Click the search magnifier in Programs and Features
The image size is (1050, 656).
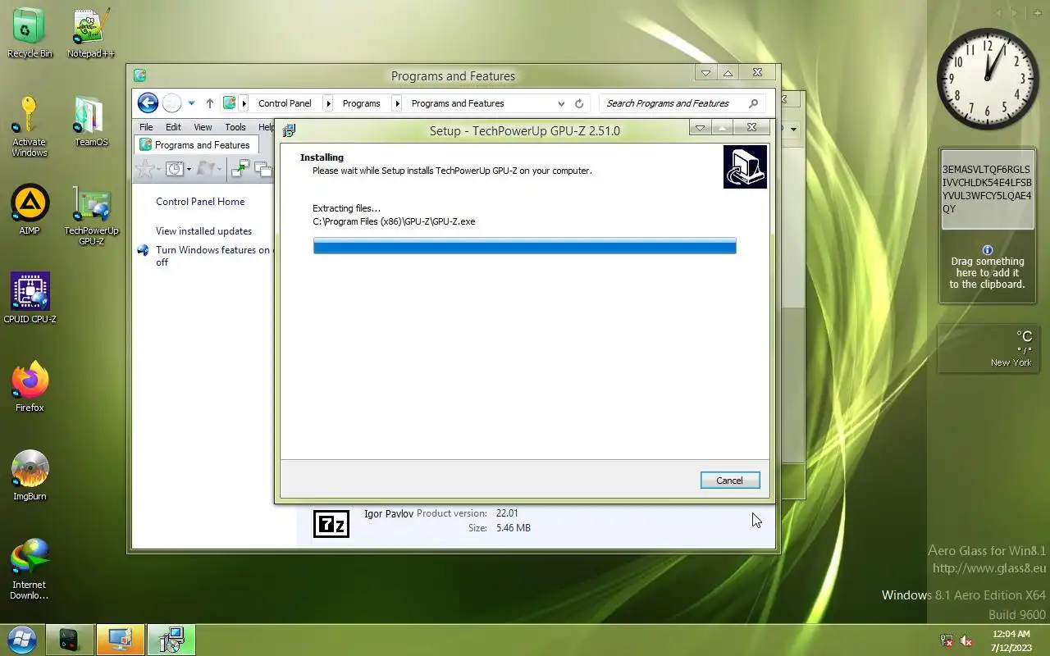(x=753, y=103)
